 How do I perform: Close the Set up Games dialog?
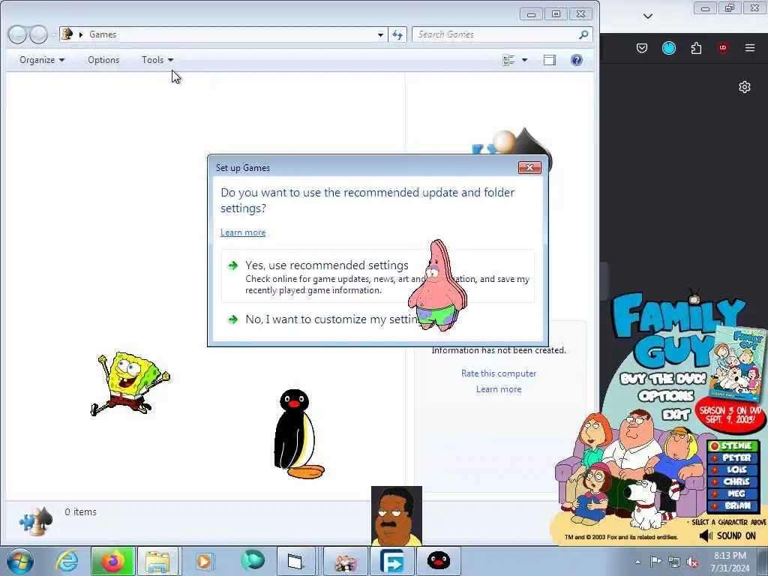pos(529,167)
